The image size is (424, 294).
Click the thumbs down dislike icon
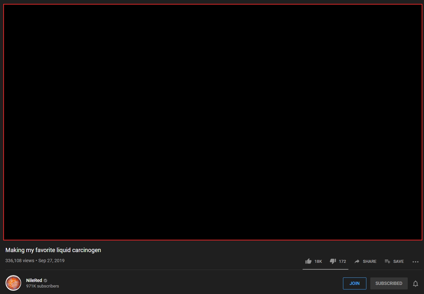tap(333, 261)
